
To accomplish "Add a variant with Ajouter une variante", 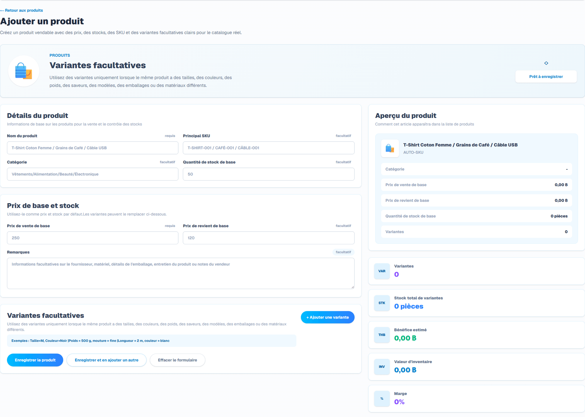I will coord(328,317).
